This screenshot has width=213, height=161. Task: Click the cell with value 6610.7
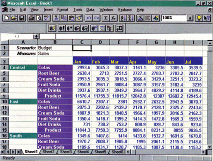click(x=82, y=102)
